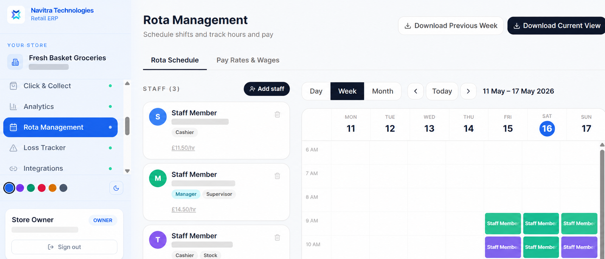Choose the orange theme color swatch
This screenshot has width=605, height=259.
pyautogui.click(x=53, y=188)
